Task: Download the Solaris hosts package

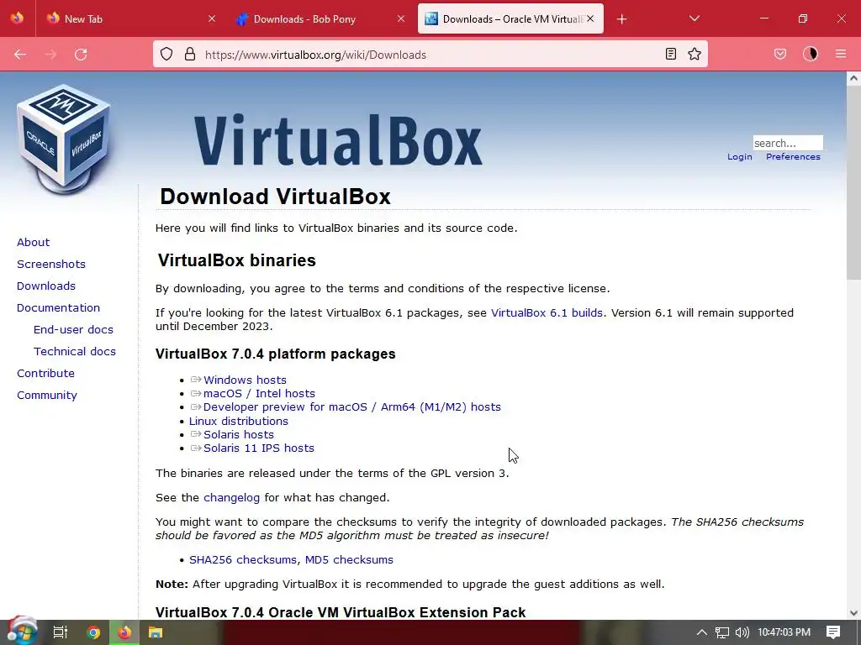Action: 238,434
